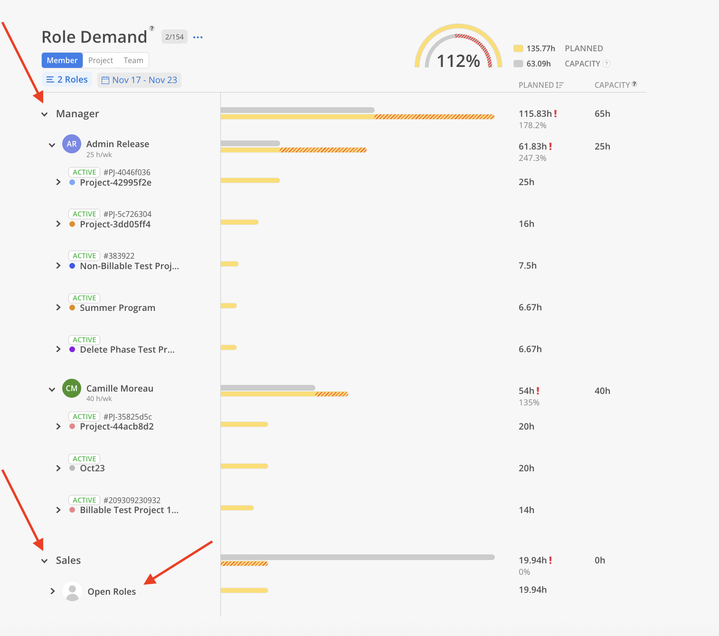Image resolution: width=719 pixels, height=636 pixels.
Task: Click the filter lines icon beside 2 Roles
Action: point(50,80)
